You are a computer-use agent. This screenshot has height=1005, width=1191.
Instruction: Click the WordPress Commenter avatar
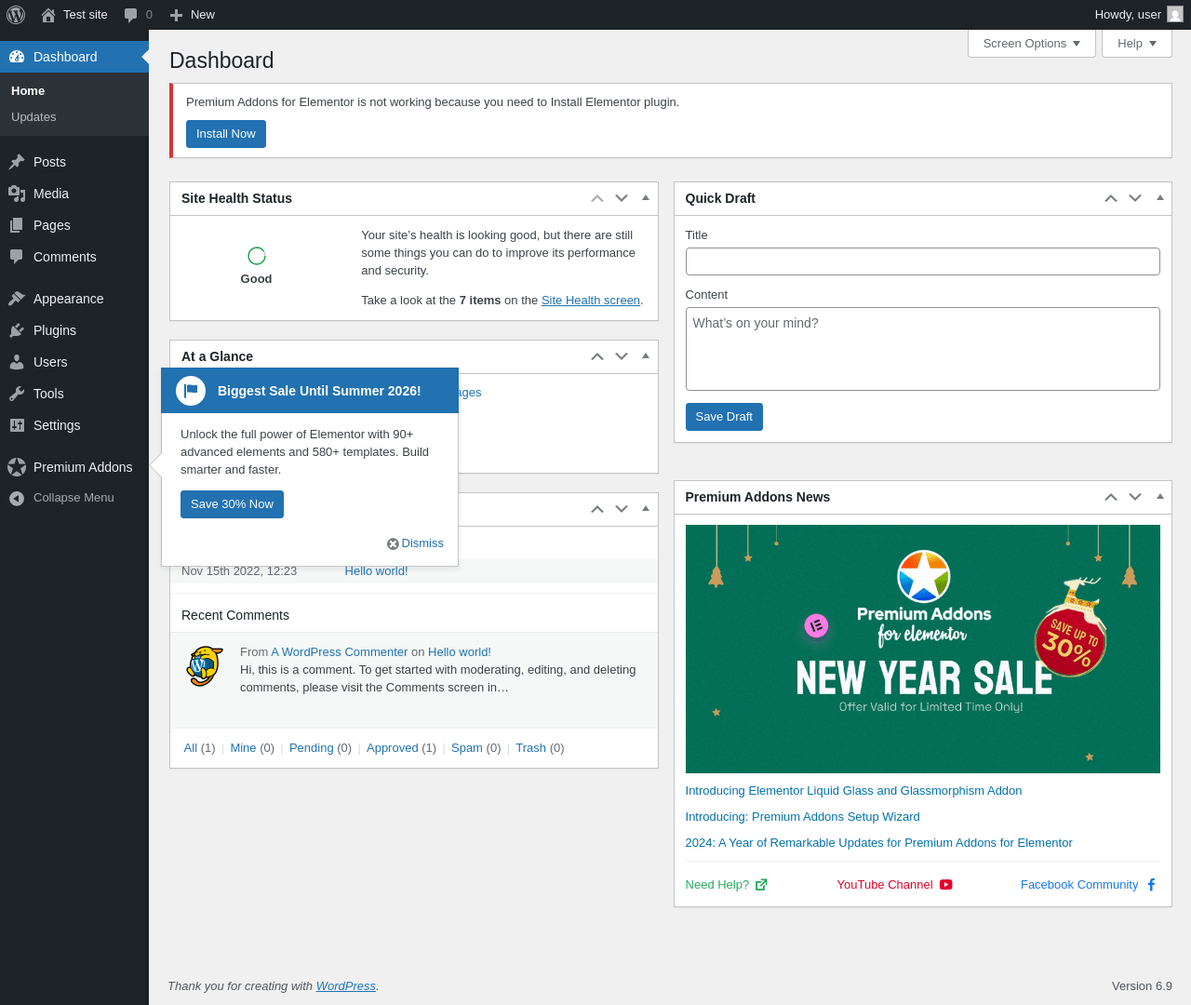(204, 666)
